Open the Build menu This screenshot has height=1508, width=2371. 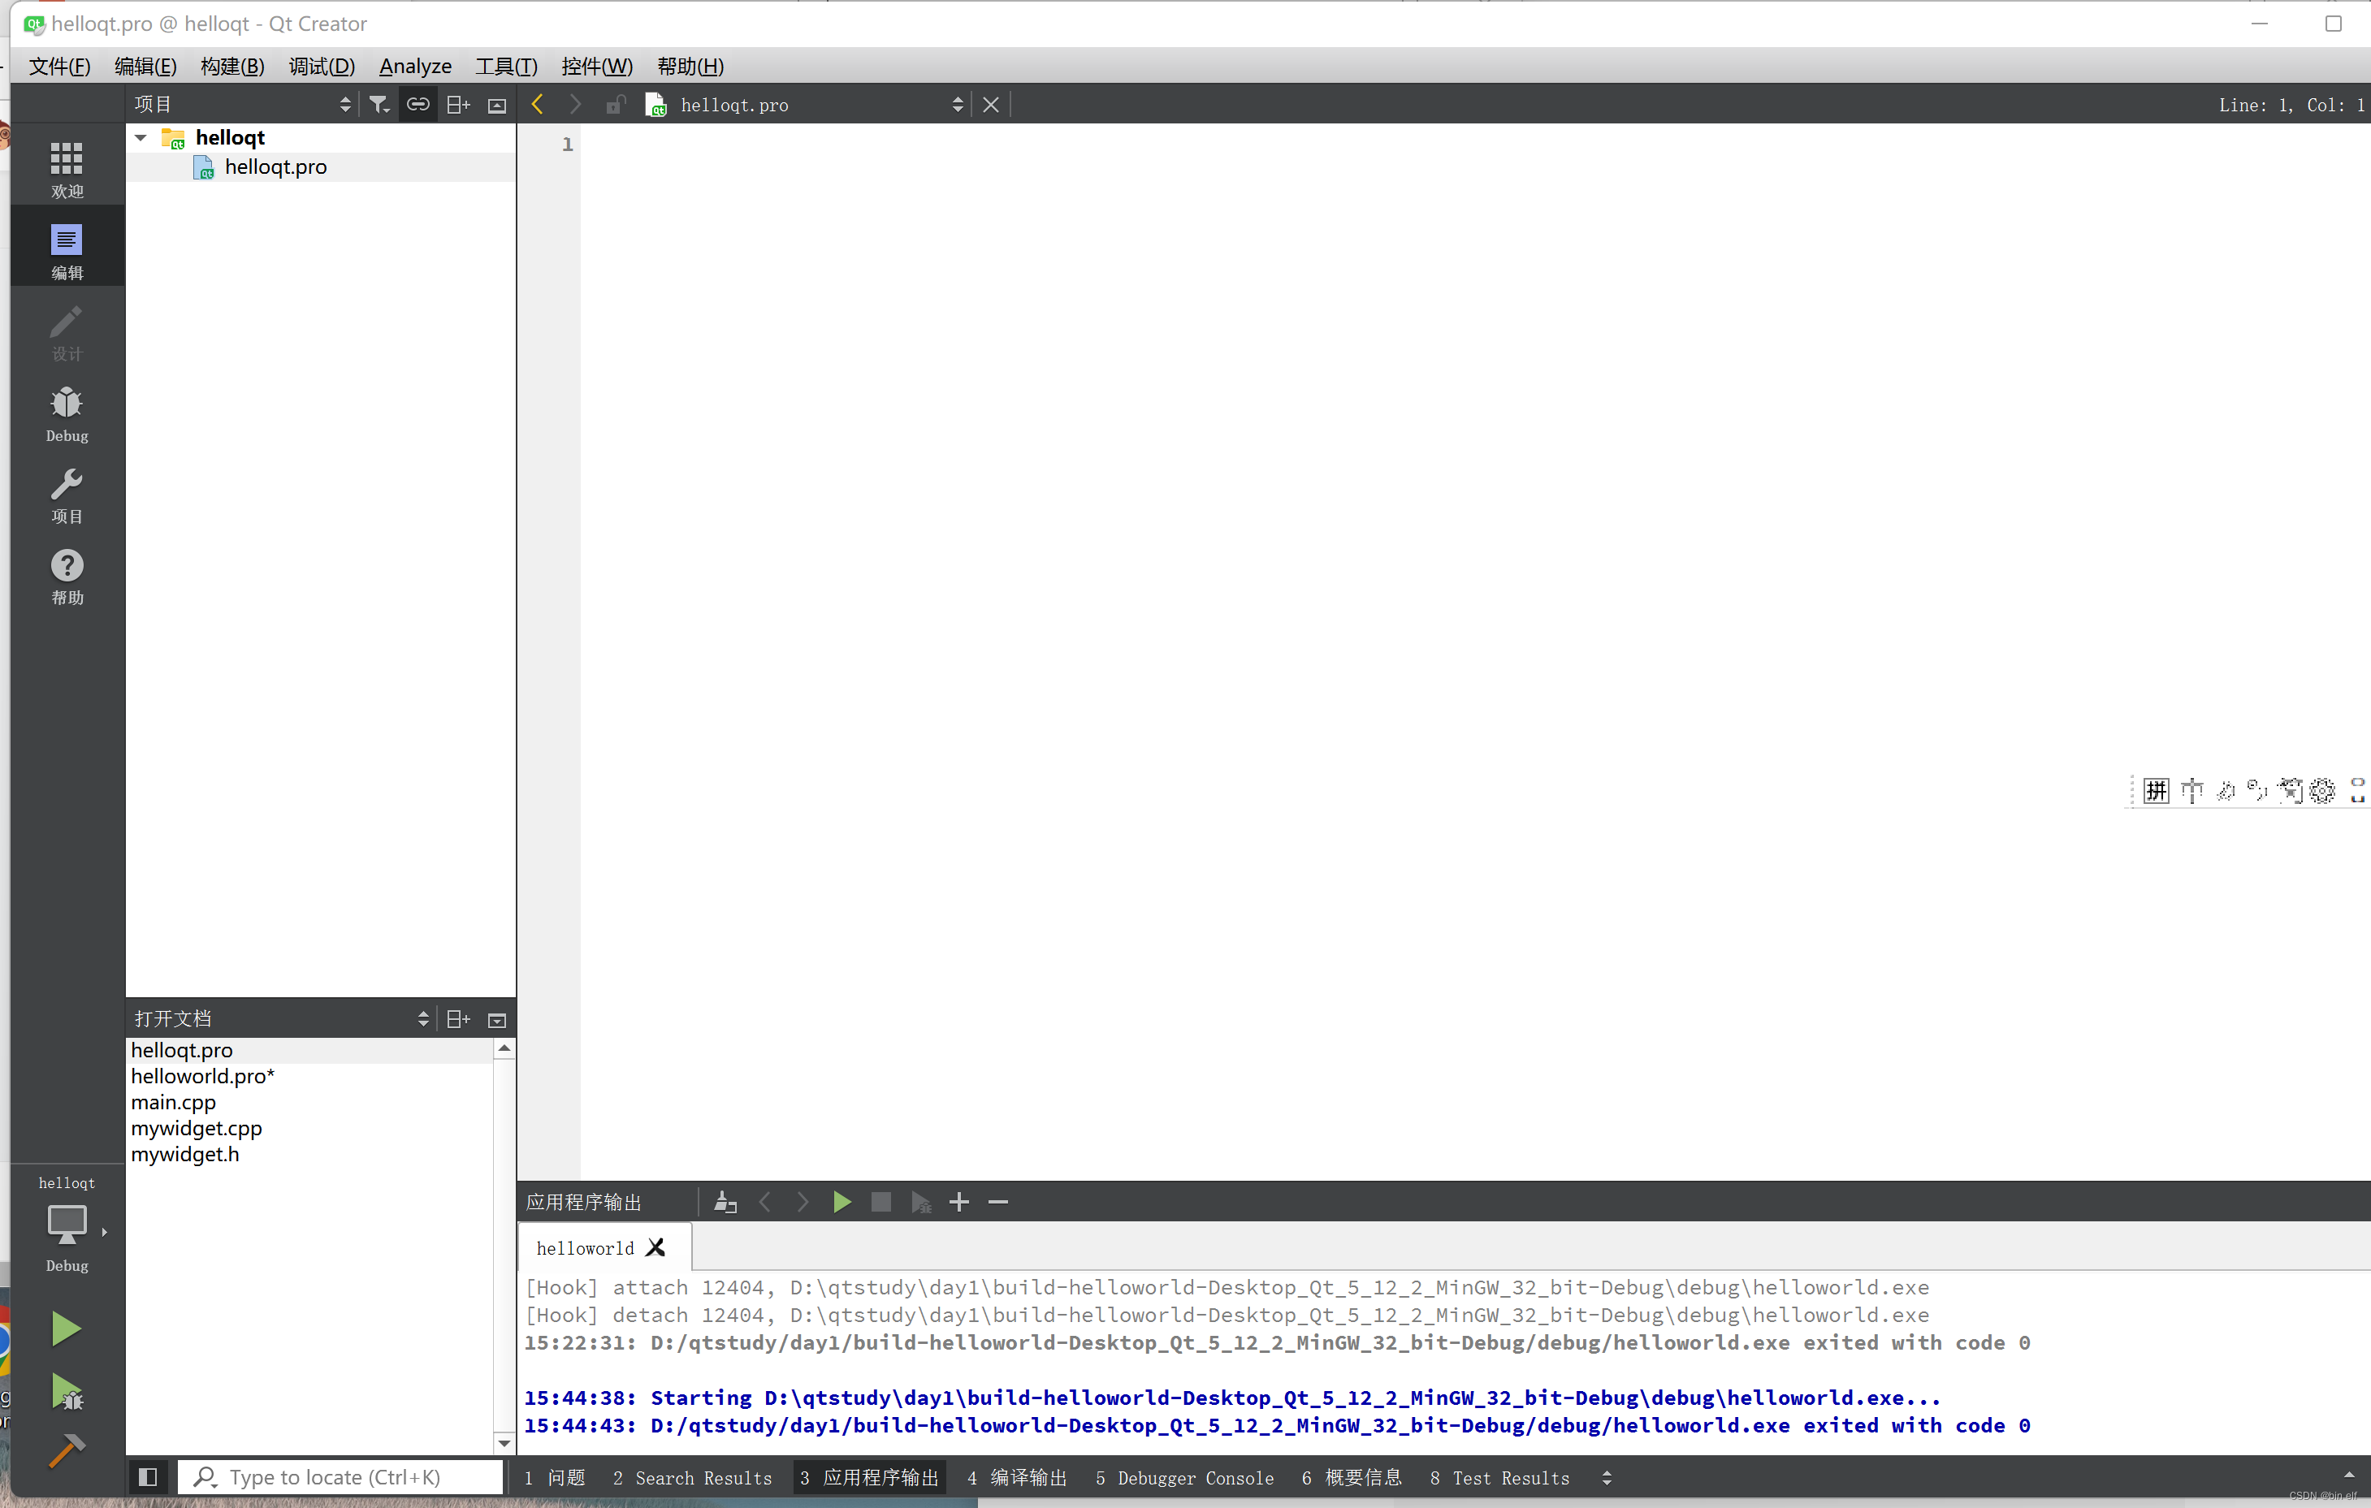(232, 66)
